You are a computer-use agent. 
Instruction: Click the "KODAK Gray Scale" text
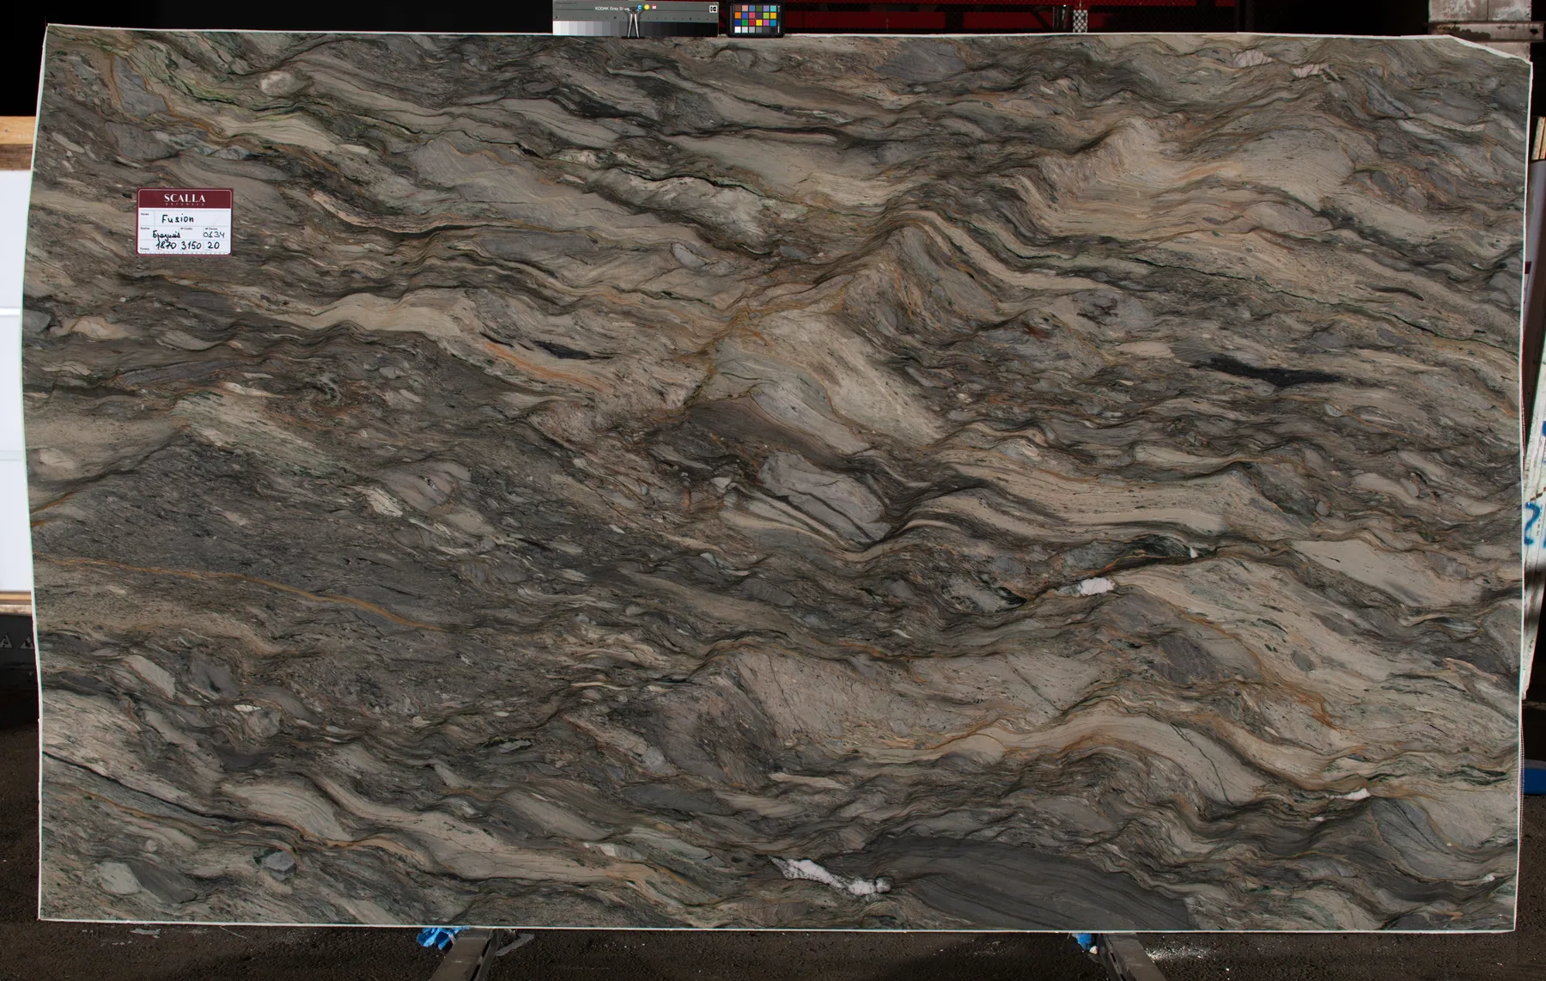[x=612, y=9]
